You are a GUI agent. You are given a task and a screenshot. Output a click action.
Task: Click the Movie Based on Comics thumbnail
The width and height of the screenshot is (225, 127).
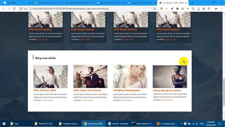[x=170, y=77]
